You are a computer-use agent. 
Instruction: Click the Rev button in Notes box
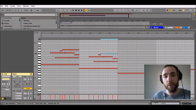pos(15,82)
